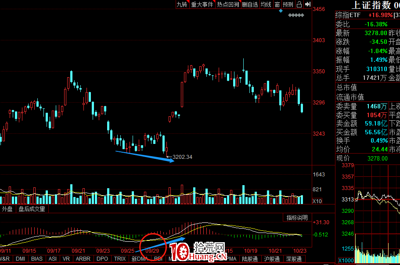This screenshot has height=265, width=400.
Task: Click the 3313 label in intraday chart
Action: tap(348, 200)
